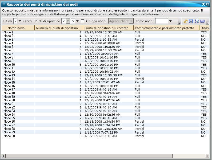Open the Agente client group dropdown

[131, 21]
